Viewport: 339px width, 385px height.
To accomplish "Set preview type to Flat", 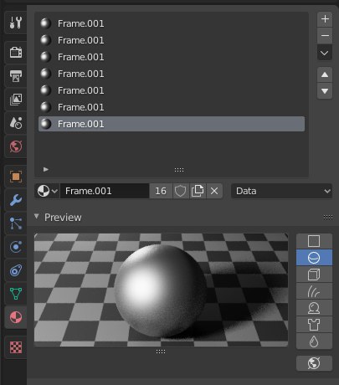I will click(x=314, y=241).
